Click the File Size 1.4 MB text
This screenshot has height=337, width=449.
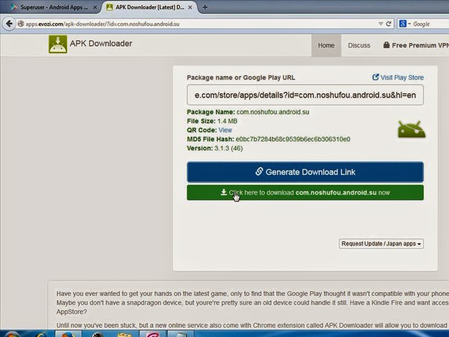click(212, 121)
